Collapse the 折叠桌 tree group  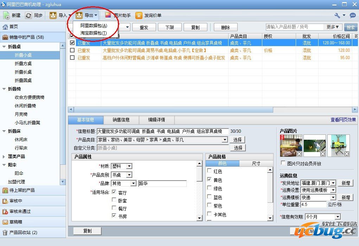click(x=4, y=46)
